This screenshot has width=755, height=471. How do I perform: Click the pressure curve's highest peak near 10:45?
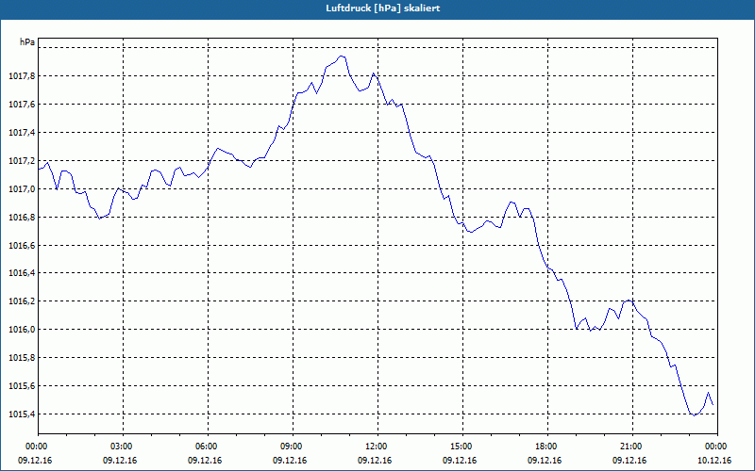pyautogui.click(x=342, y=57)
